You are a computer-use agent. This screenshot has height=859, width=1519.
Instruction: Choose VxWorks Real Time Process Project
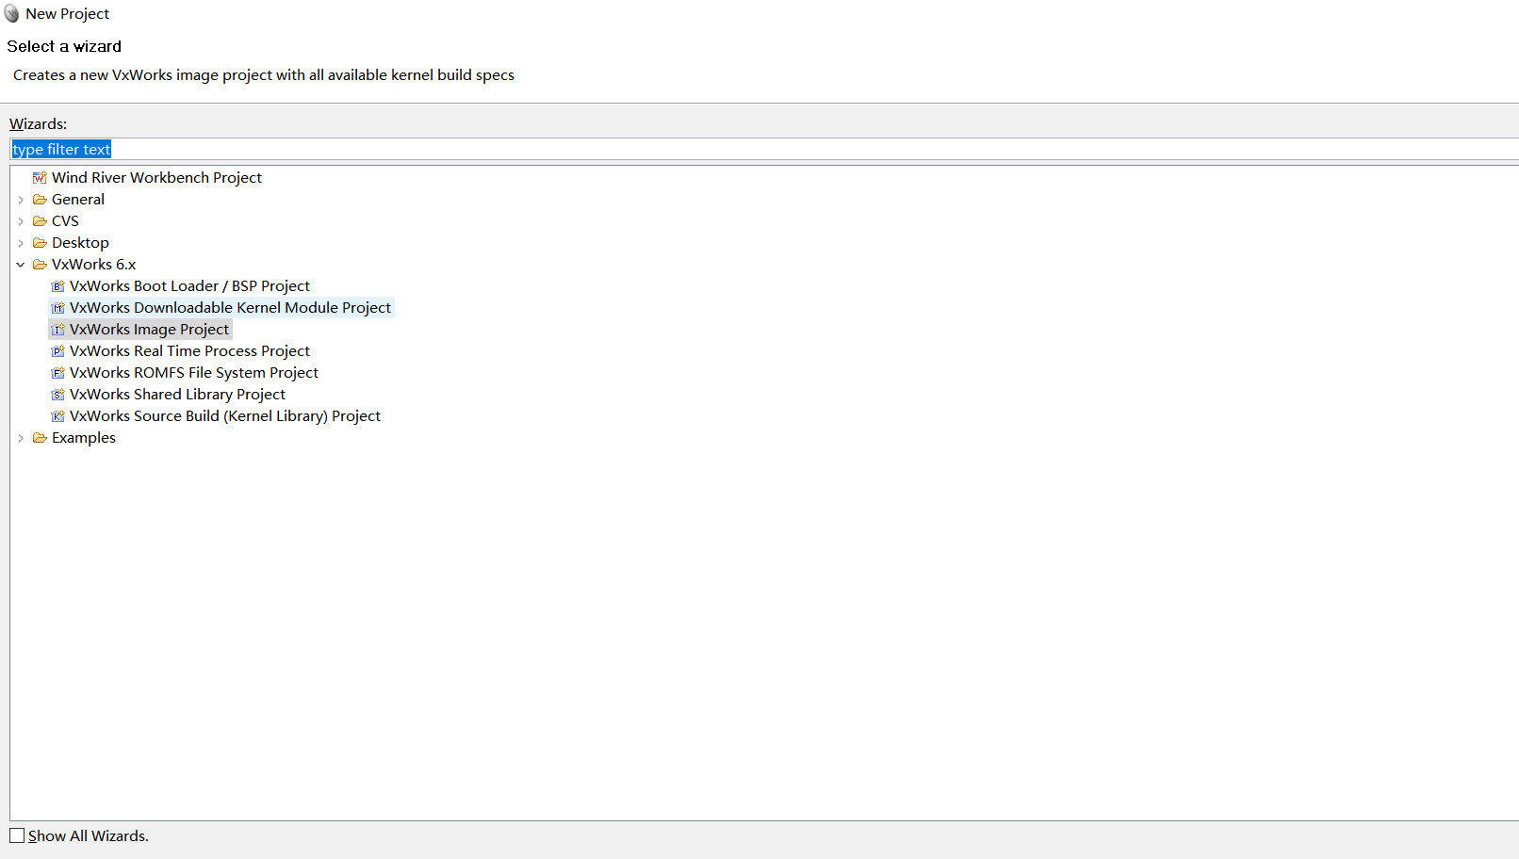[189, 350]
